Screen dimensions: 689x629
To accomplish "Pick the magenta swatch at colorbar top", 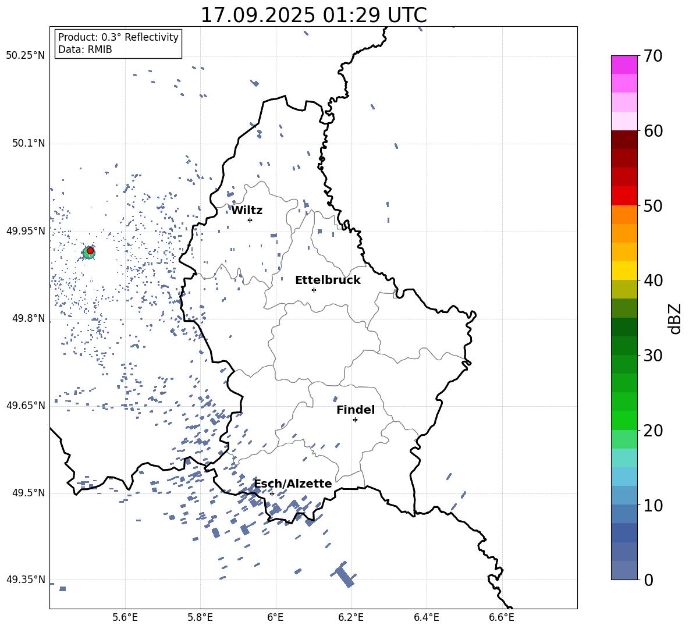I will (x=624, y=65).
